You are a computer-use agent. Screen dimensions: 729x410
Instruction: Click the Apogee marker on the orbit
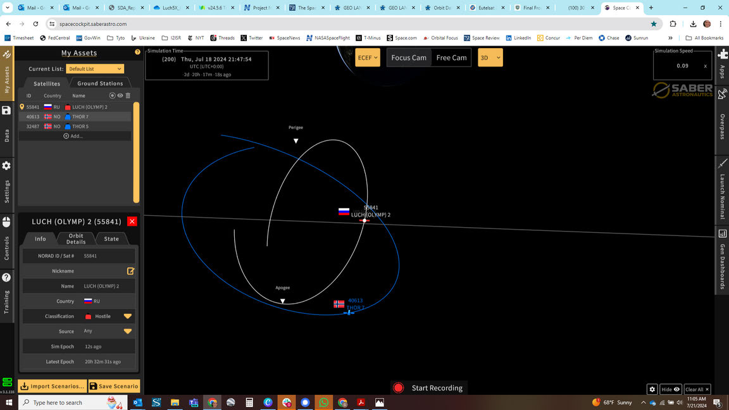coord(283,301)
